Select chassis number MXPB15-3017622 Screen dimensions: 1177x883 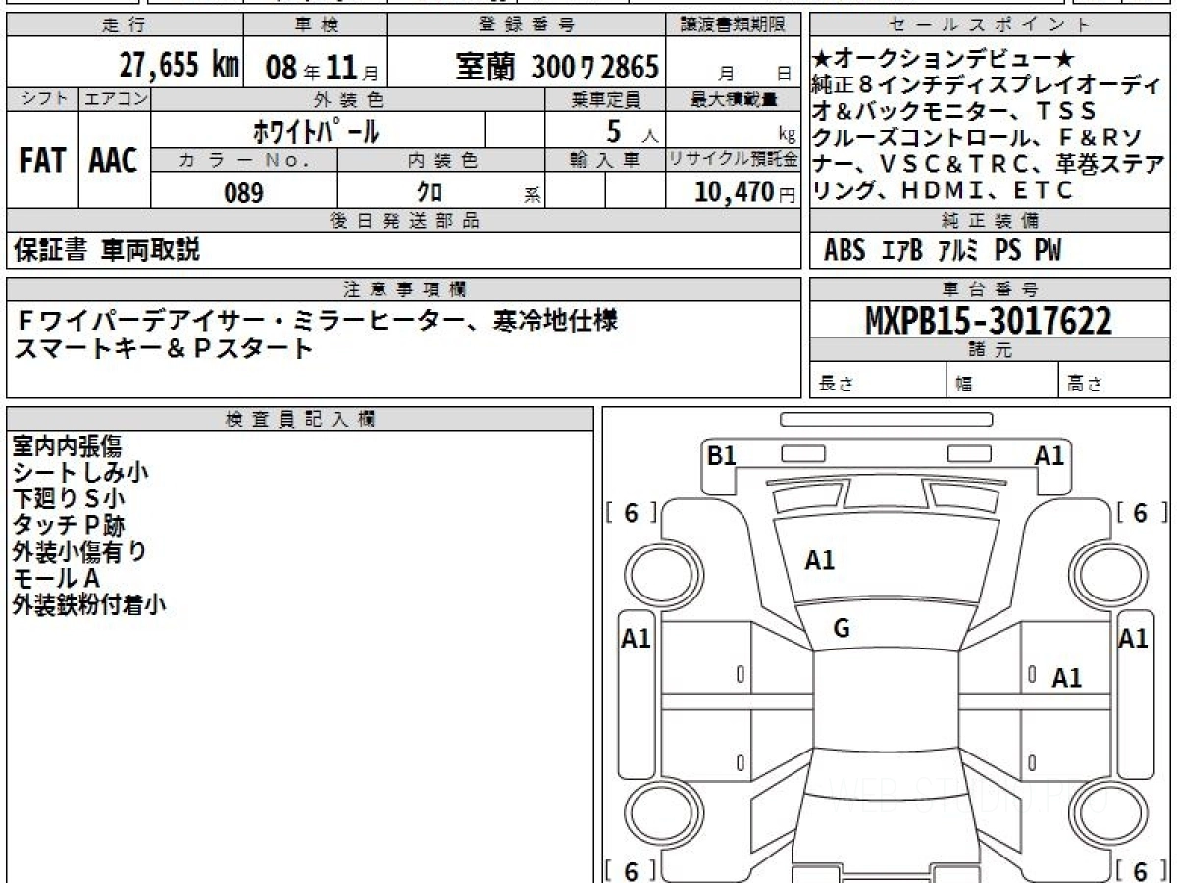pyautogui.click(x=989, y=320)
